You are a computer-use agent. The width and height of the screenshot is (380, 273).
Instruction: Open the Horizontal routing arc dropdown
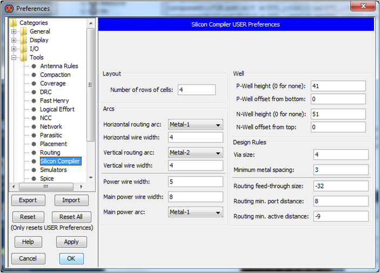point(196,125)
